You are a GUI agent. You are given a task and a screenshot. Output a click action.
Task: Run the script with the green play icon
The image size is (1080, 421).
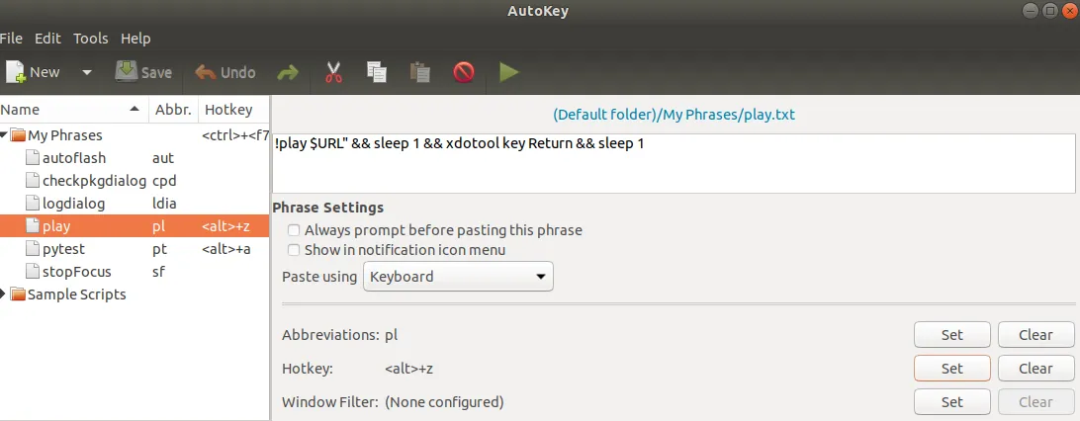tap(509, 72)
